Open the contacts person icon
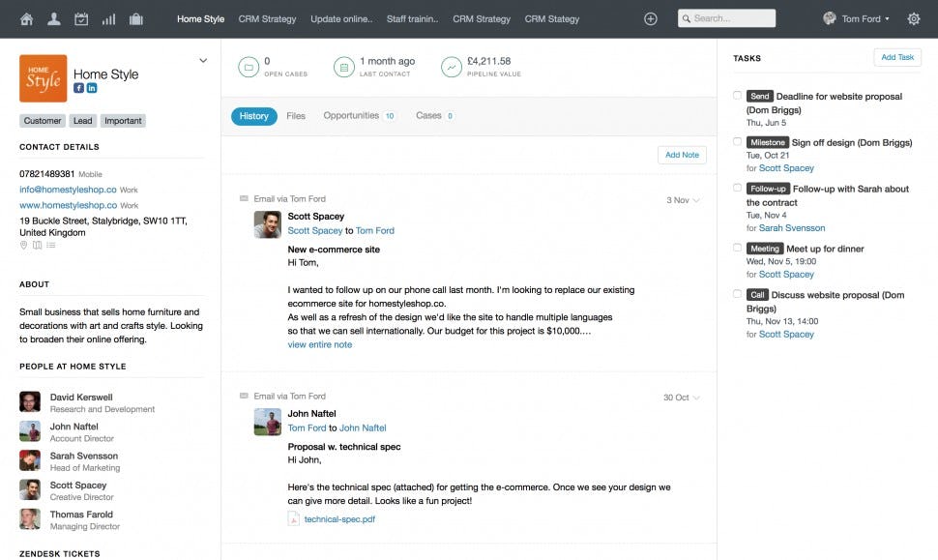Screen dimensions: 938x560 [x=53, y=18]
